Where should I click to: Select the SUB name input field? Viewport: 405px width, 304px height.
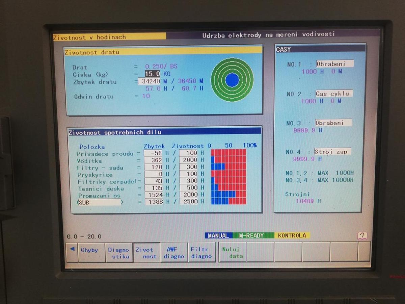click(99, 202)
